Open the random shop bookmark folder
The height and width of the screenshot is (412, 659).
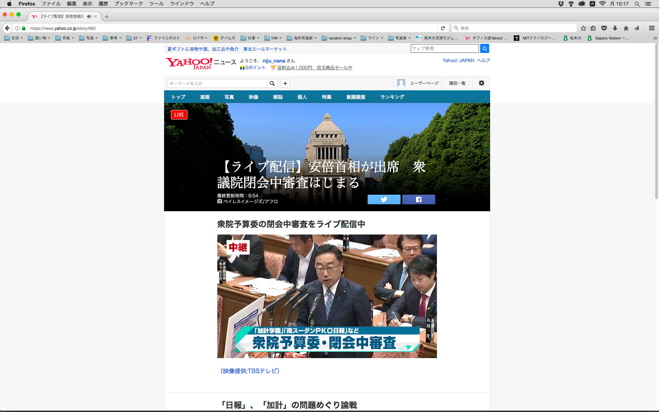point(339,38)
